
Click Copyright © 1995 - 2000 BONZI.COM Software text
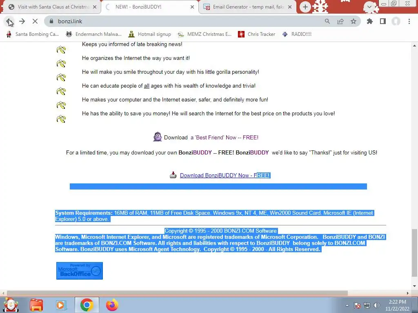[x=221, y=231]
